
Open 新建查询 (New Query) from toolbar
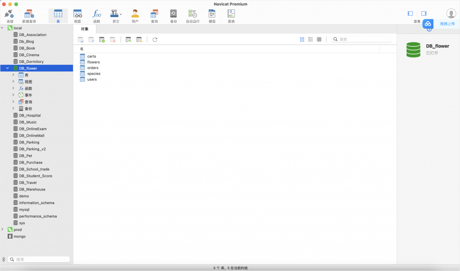click(x=29, y=16)
